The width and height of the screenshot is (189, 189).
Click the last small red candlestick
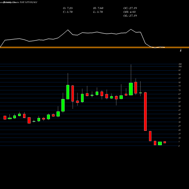[x=165, y=142]
